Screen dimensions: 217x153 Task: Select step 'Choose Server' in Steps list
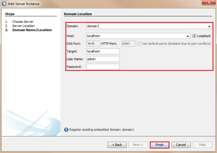coord(23,22)
